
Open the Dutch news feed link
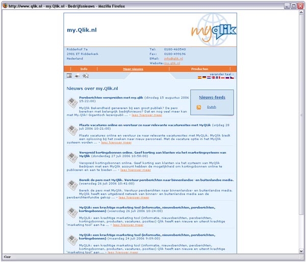coord(211,107)
